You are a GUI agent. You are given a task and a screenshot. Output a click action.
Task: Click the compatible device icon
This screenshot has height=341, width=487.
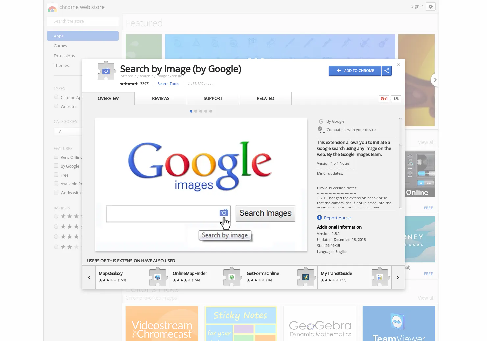pyautogui.click(x=321, y=130)
